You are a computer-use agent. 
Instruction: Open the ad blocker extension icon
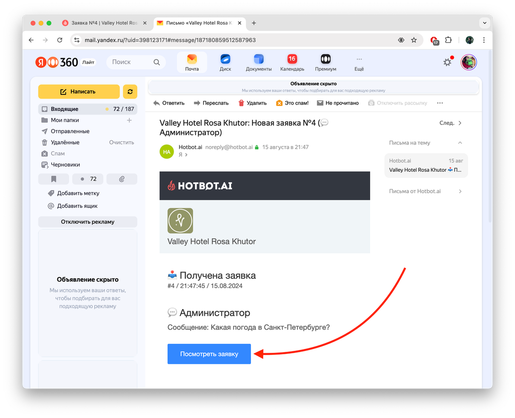pos(434,40)
